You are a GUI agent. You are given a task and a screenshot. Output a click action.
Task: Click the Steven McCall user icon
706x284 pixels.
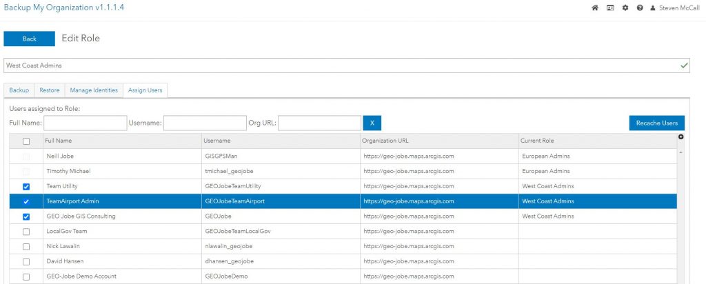point(653,8)
